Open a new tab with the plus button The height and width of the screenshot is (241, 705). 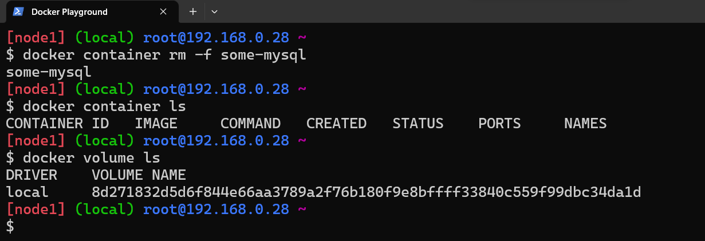pos(193,11)
